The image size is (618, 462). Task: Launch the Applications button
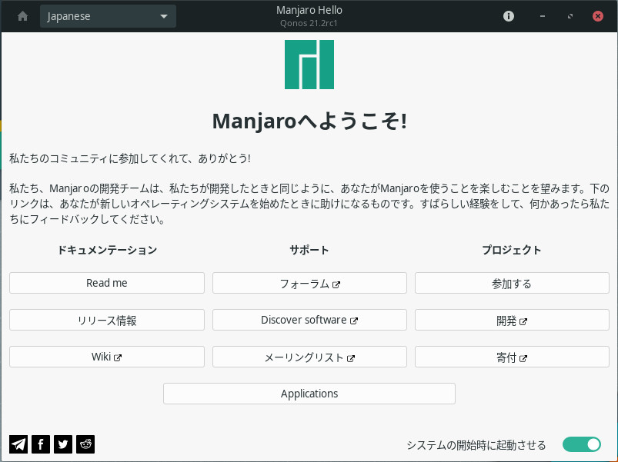[309, 394]
